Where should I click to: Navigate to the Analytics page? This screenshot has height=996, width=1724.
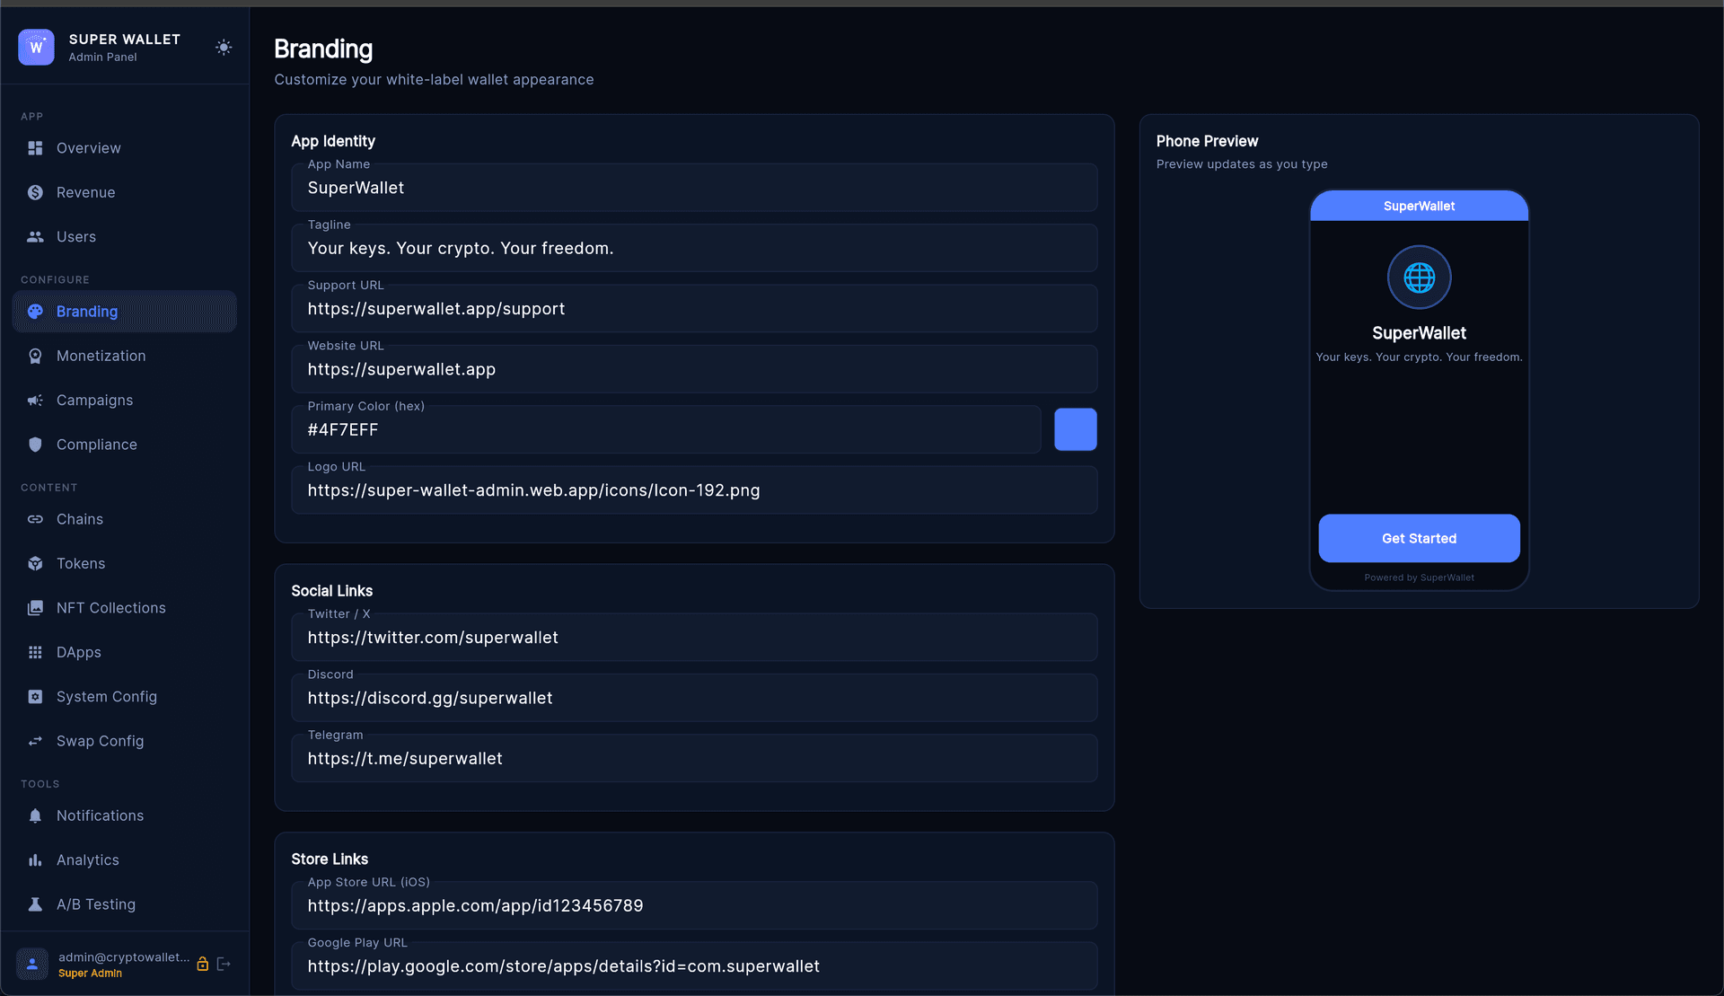[x=125, y=860]
